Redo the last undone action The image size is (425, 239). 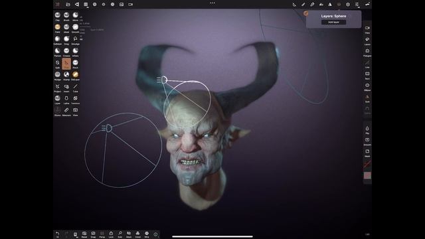point(66,234)
